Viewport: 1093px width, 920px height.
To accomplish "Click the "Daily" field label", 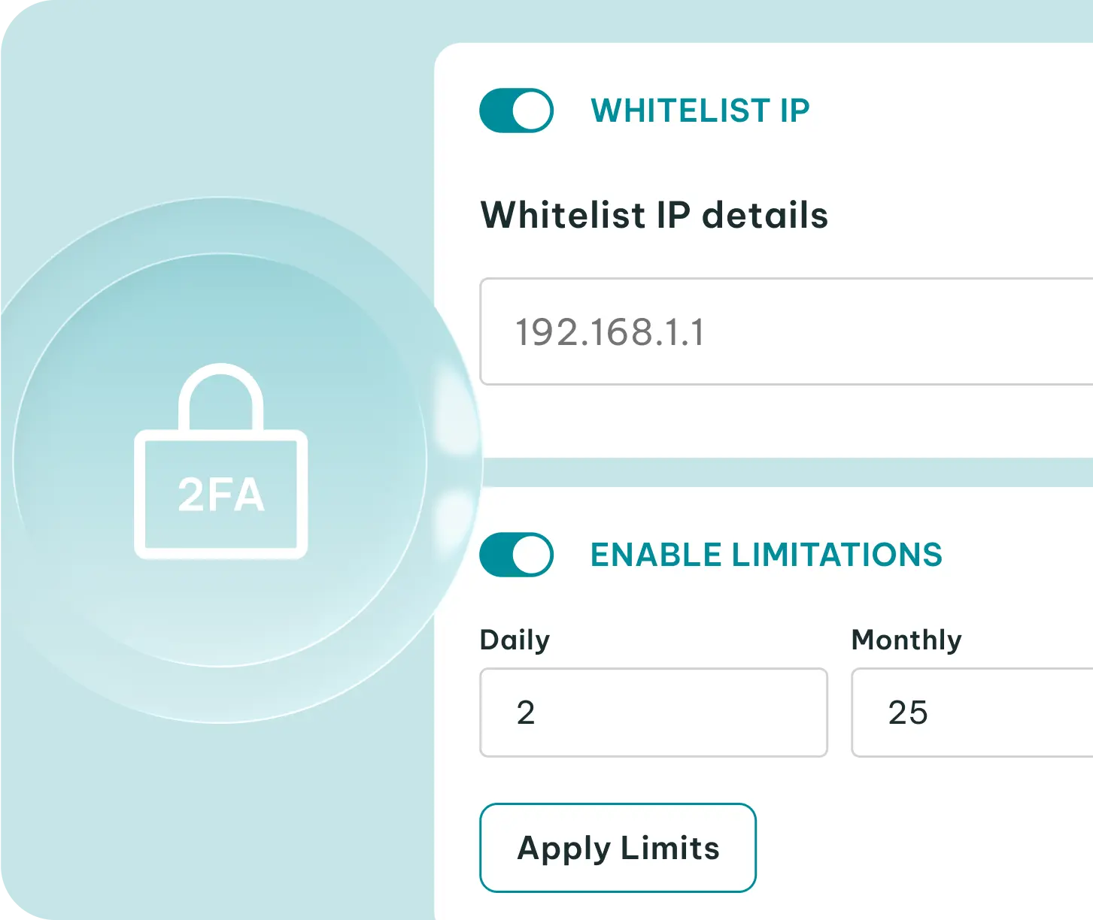I will pyautogui.click(x=515, y=640).
